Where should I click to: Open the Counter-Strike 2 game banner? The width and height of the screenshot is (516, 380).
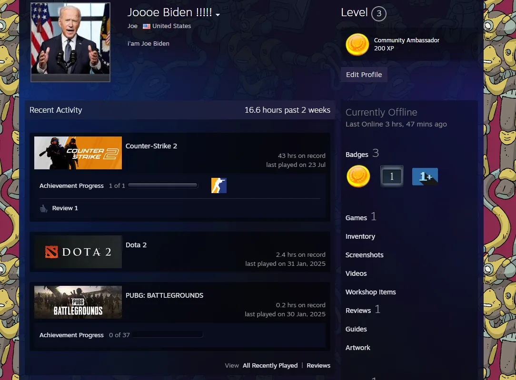[78, 153]
